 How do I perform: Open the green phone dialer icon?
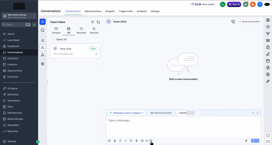223,4
